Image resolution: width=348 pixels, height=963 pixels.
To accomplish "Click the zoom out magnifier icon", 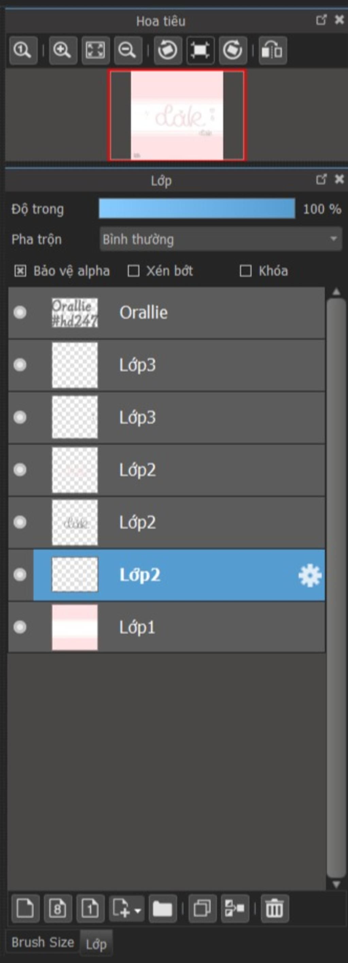I will coord(128,50).
